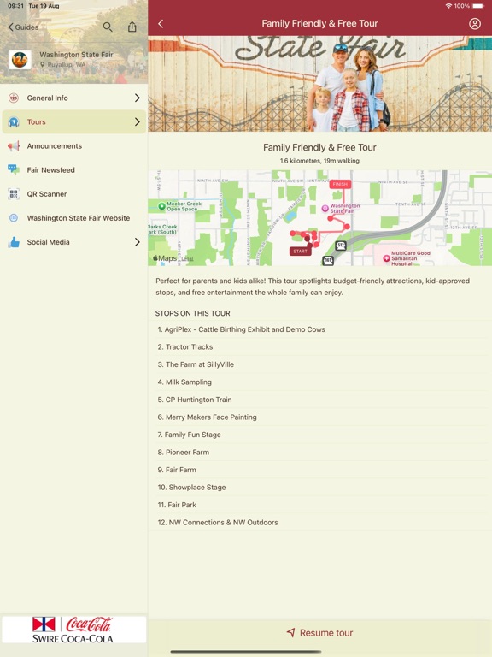Viewport: 492px width, 657px height.
Task: Open stop 5 CP Huntington Train
Action: pos(319,400)
